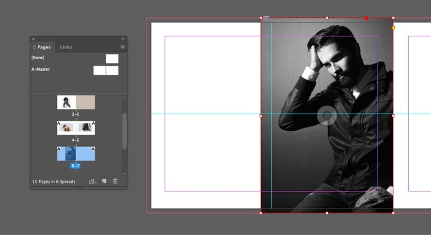The width and height of the screenshot is (431, 235).
Task: Close the Pages panel with the X icon
Action: pos(34,39)
